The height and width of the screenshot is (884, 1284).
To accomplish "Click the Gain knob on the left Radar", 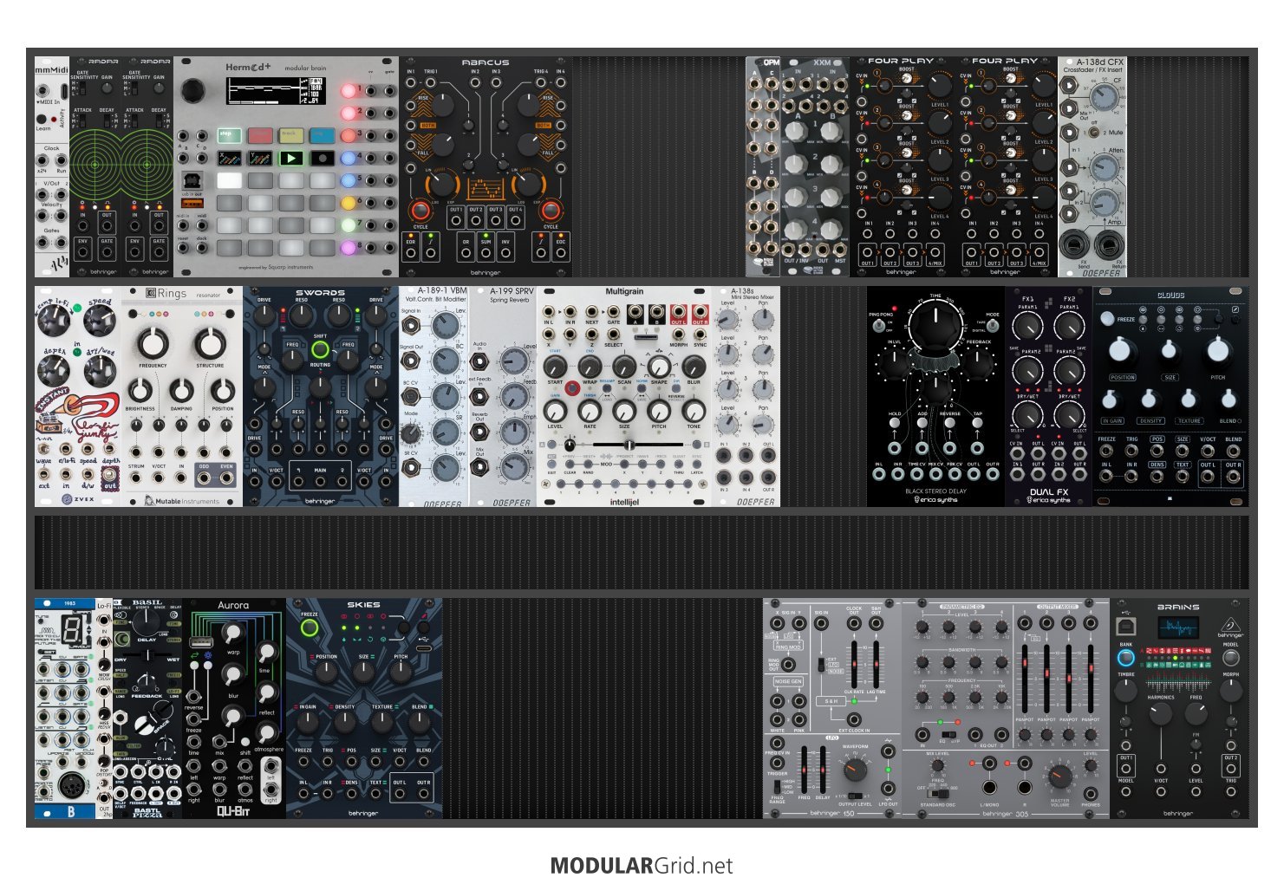I will pos(108,89).
